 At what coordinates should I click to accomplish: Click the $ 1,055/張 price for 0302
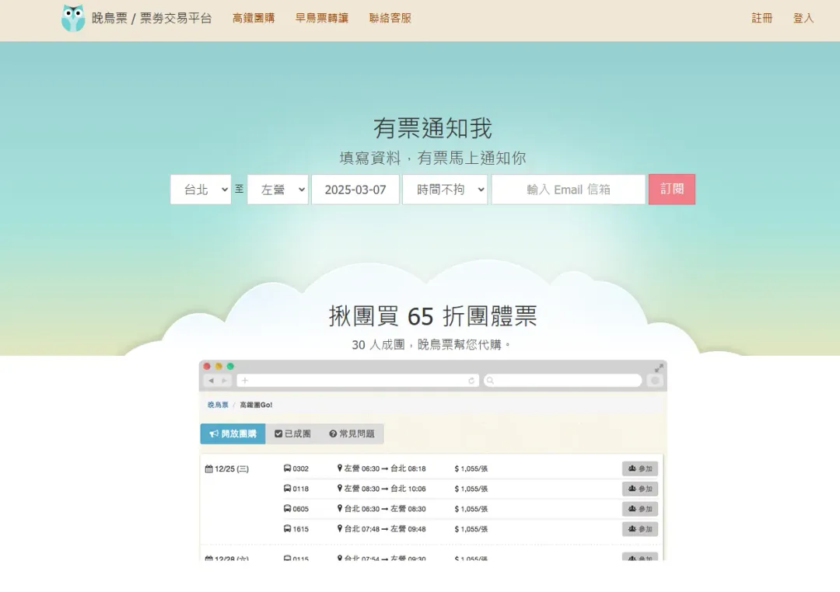coord(471,468)
